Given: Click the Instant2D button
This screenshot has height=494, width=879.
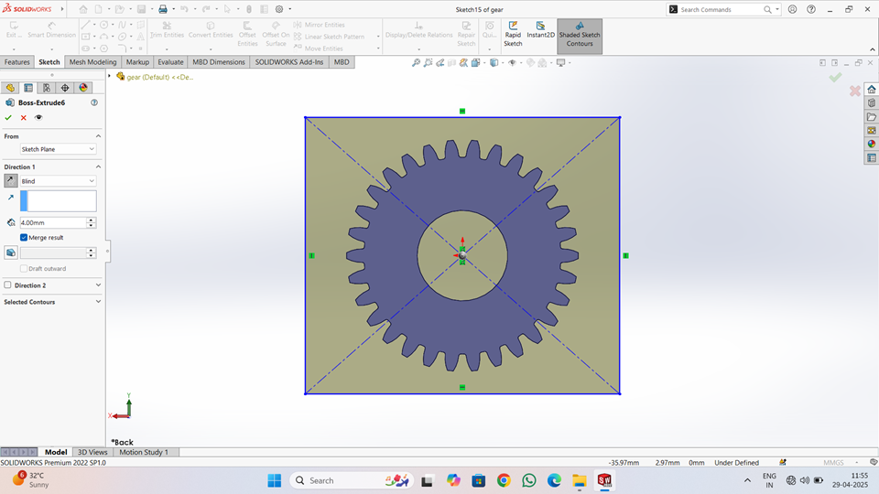Looking at the screenshot, I should (x=540, y=30).
